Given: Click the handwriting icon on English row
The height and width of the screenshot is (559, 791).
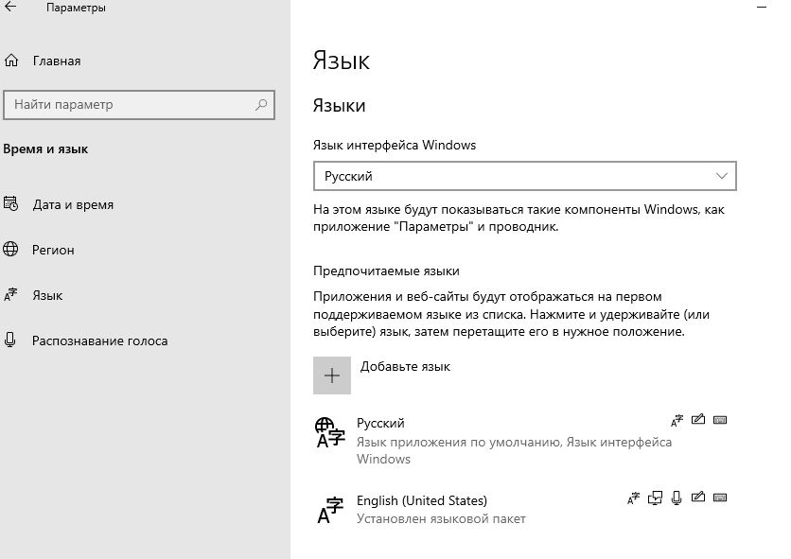Looking at the screenshot, I should (x=698, y=498).
